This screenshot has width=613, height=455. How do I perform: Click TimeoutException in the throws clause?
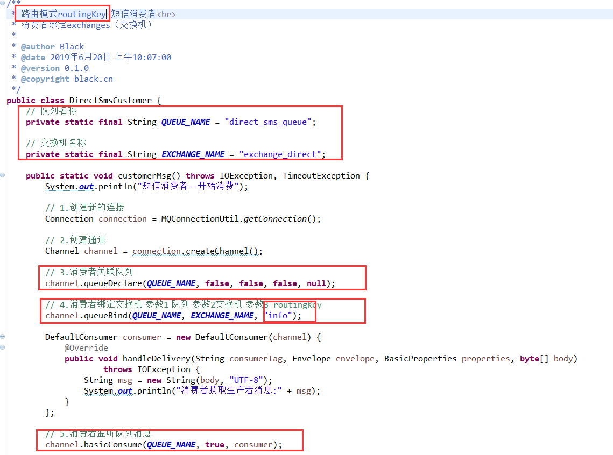[320, 175]
